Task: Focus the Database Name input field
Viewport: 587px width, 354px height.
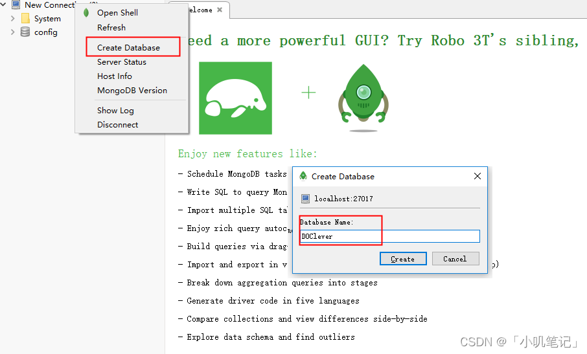Action: click(390, 236)
